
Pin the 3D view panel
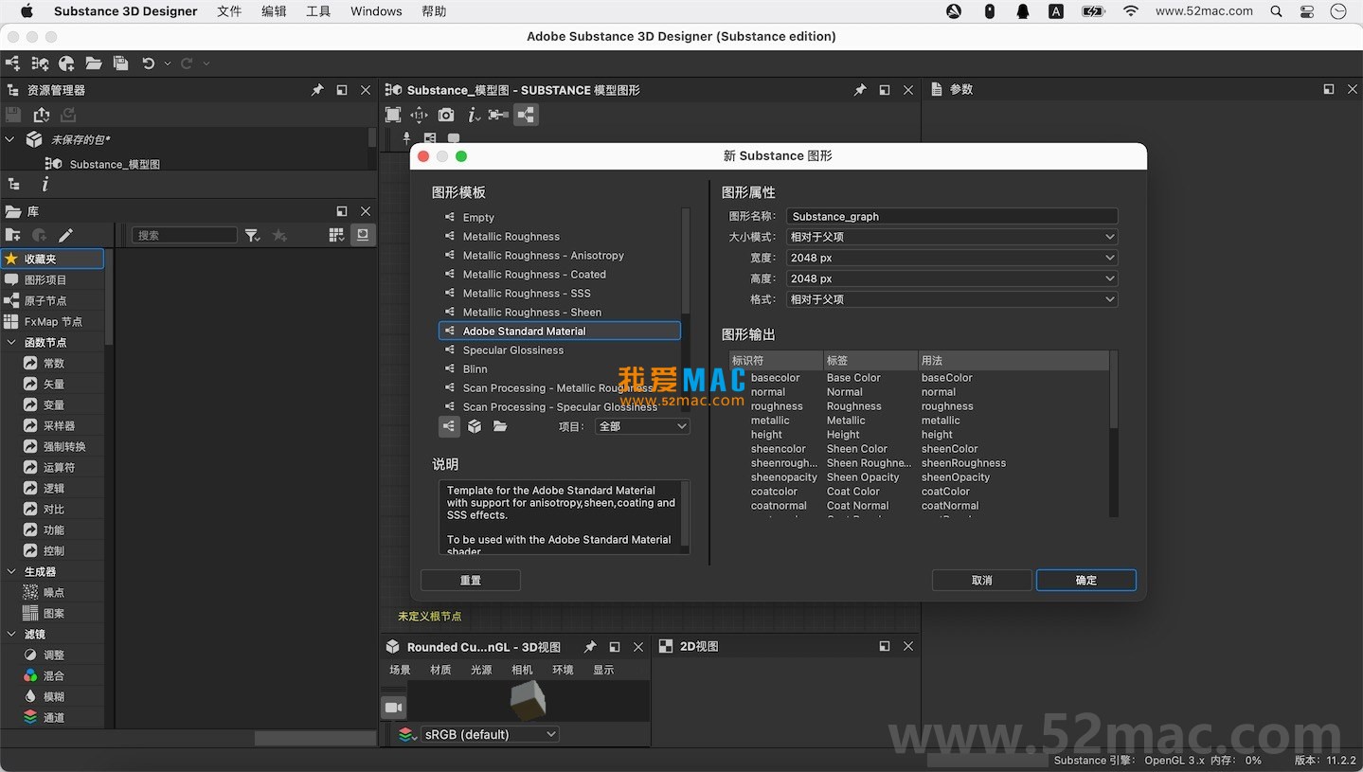tap(590, 647)
